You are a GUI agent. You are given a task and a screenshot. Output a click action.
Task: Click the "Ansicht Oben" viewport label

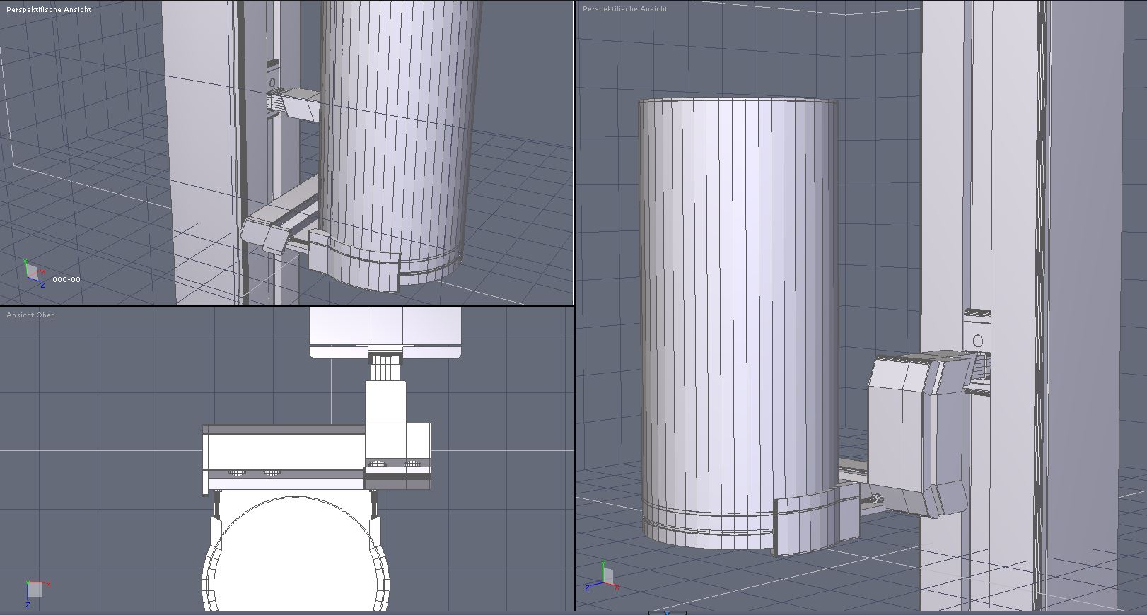click(x=31, y=315)
